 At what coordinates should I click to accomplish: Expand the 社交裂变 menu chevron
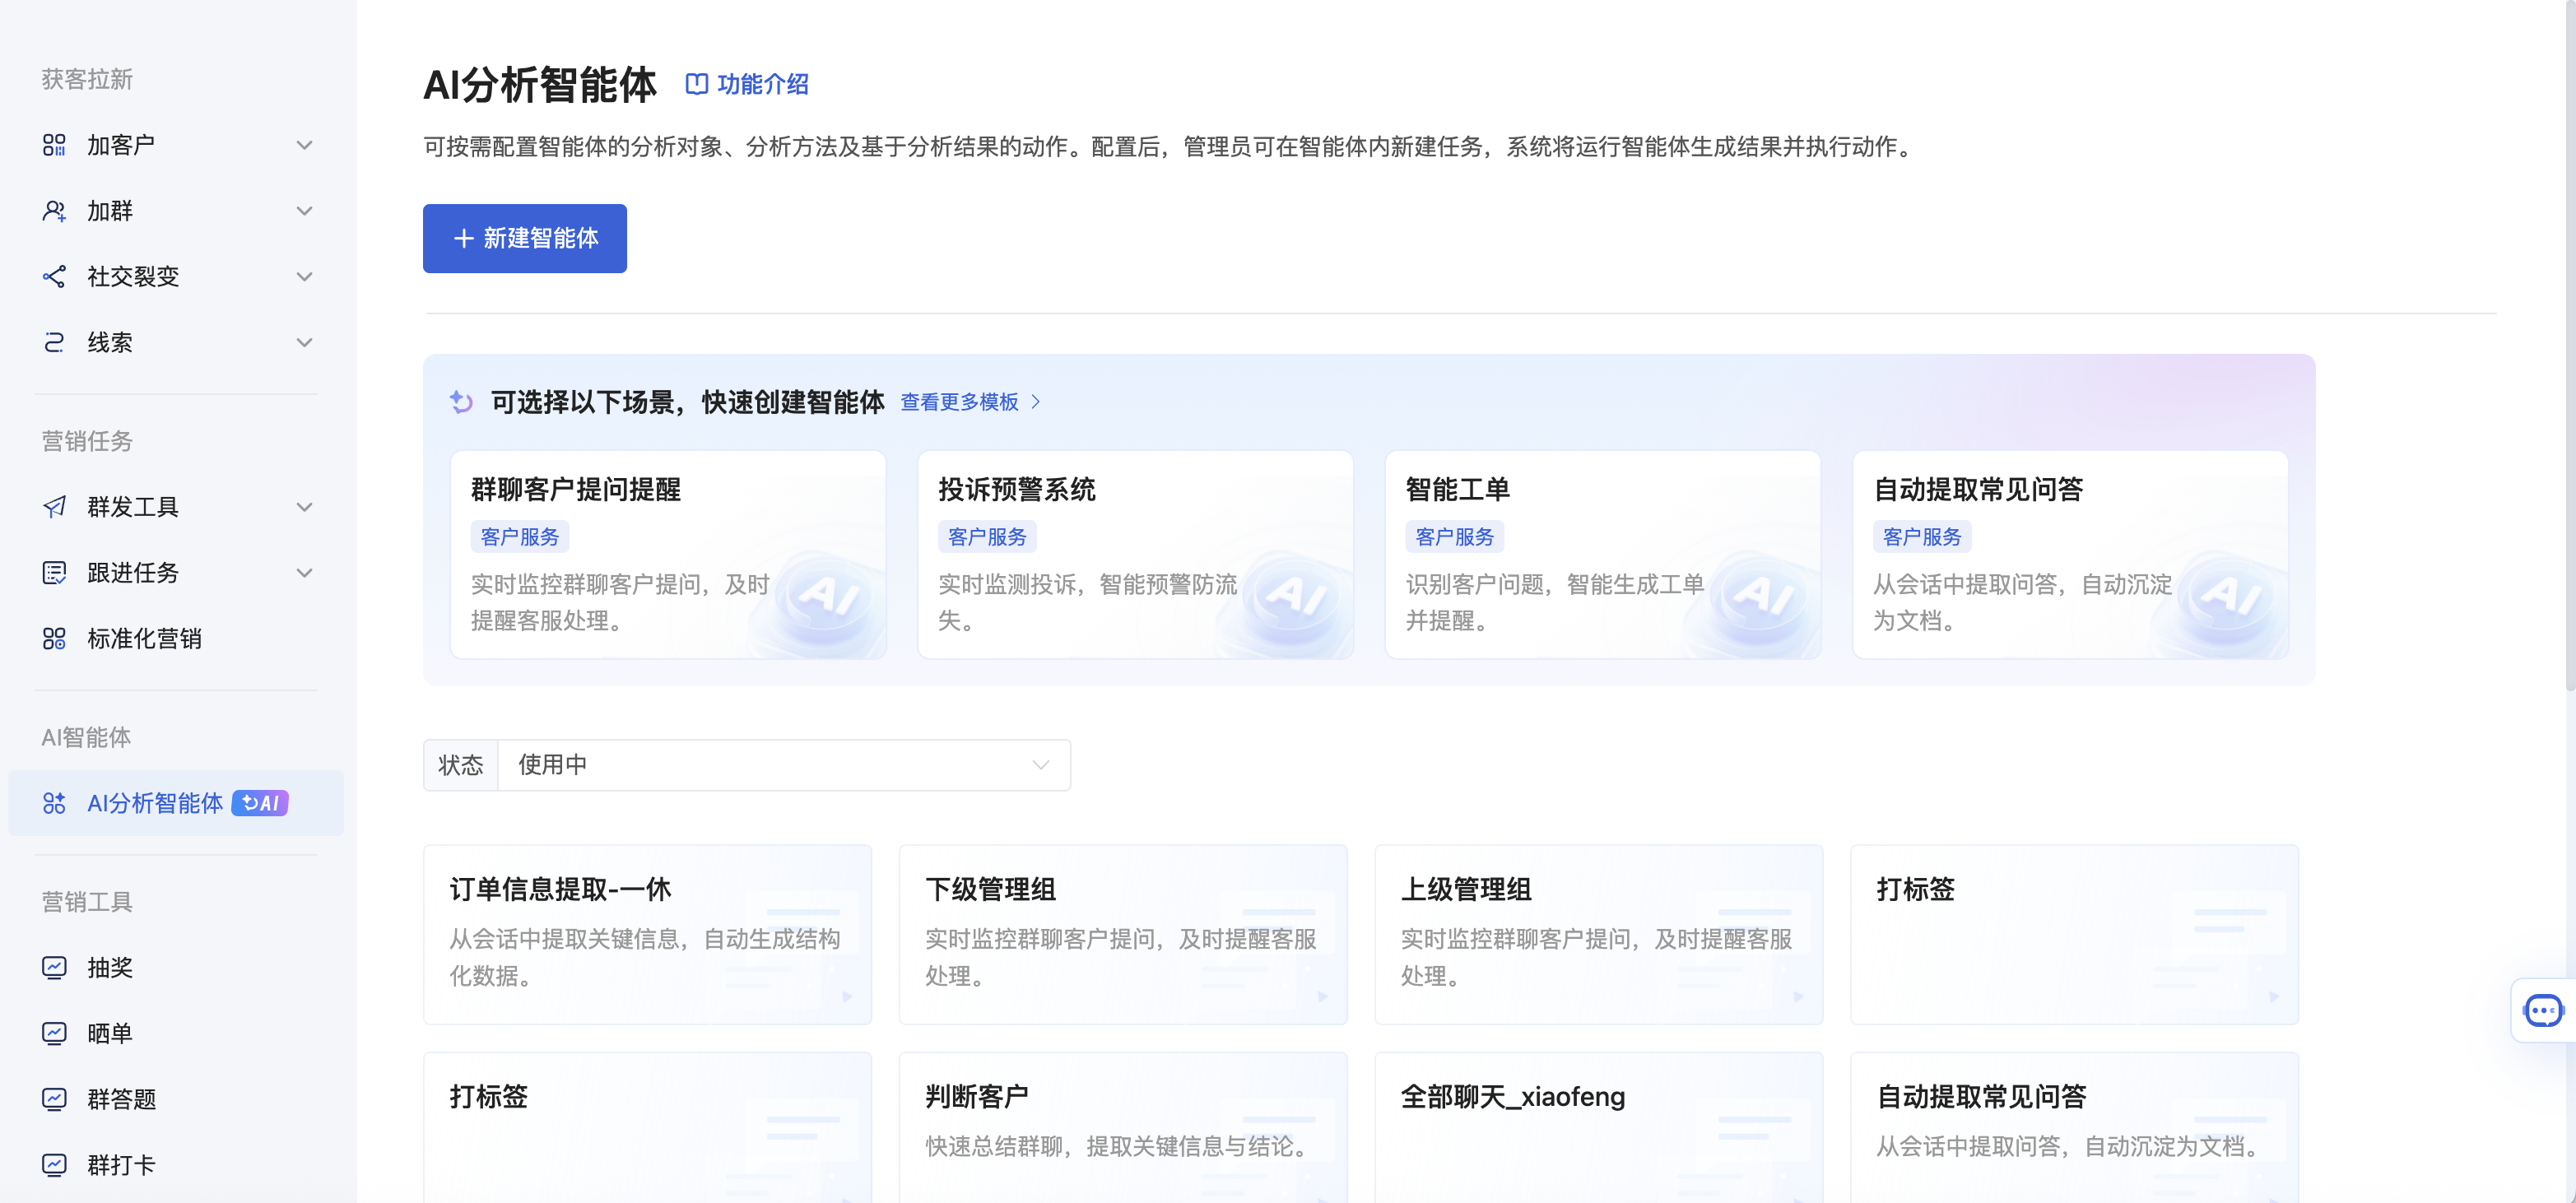coord(305,276)
